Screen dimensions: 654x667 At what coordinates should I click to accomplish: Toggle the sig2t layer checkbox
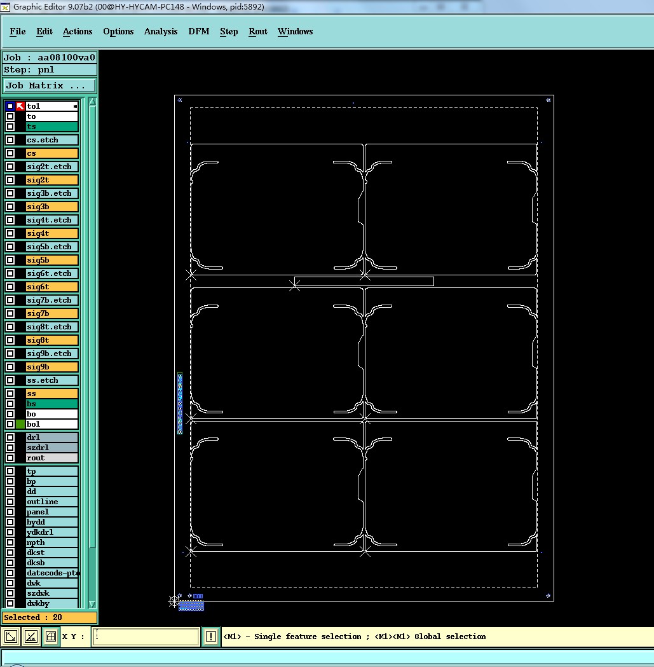coord(10,180)
